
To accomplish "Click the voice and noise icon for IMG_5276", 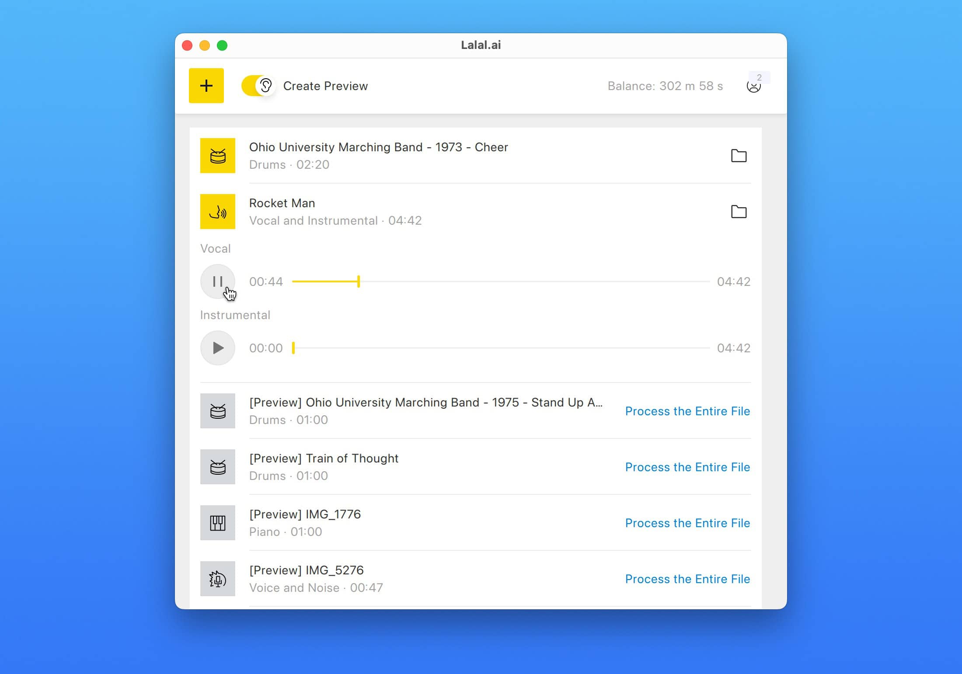I will point(218,579).
